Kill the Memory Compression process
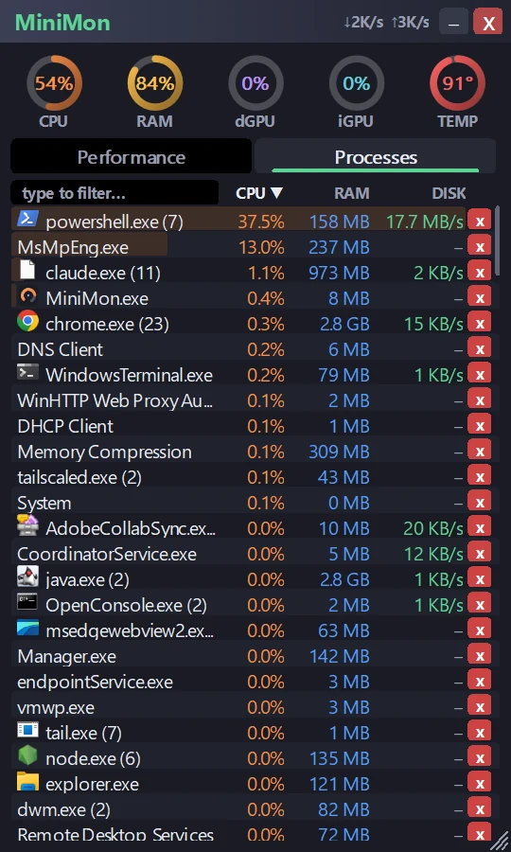Image resolution: width=511 pixels, height=852 pixels. click(x=480, y=451)
